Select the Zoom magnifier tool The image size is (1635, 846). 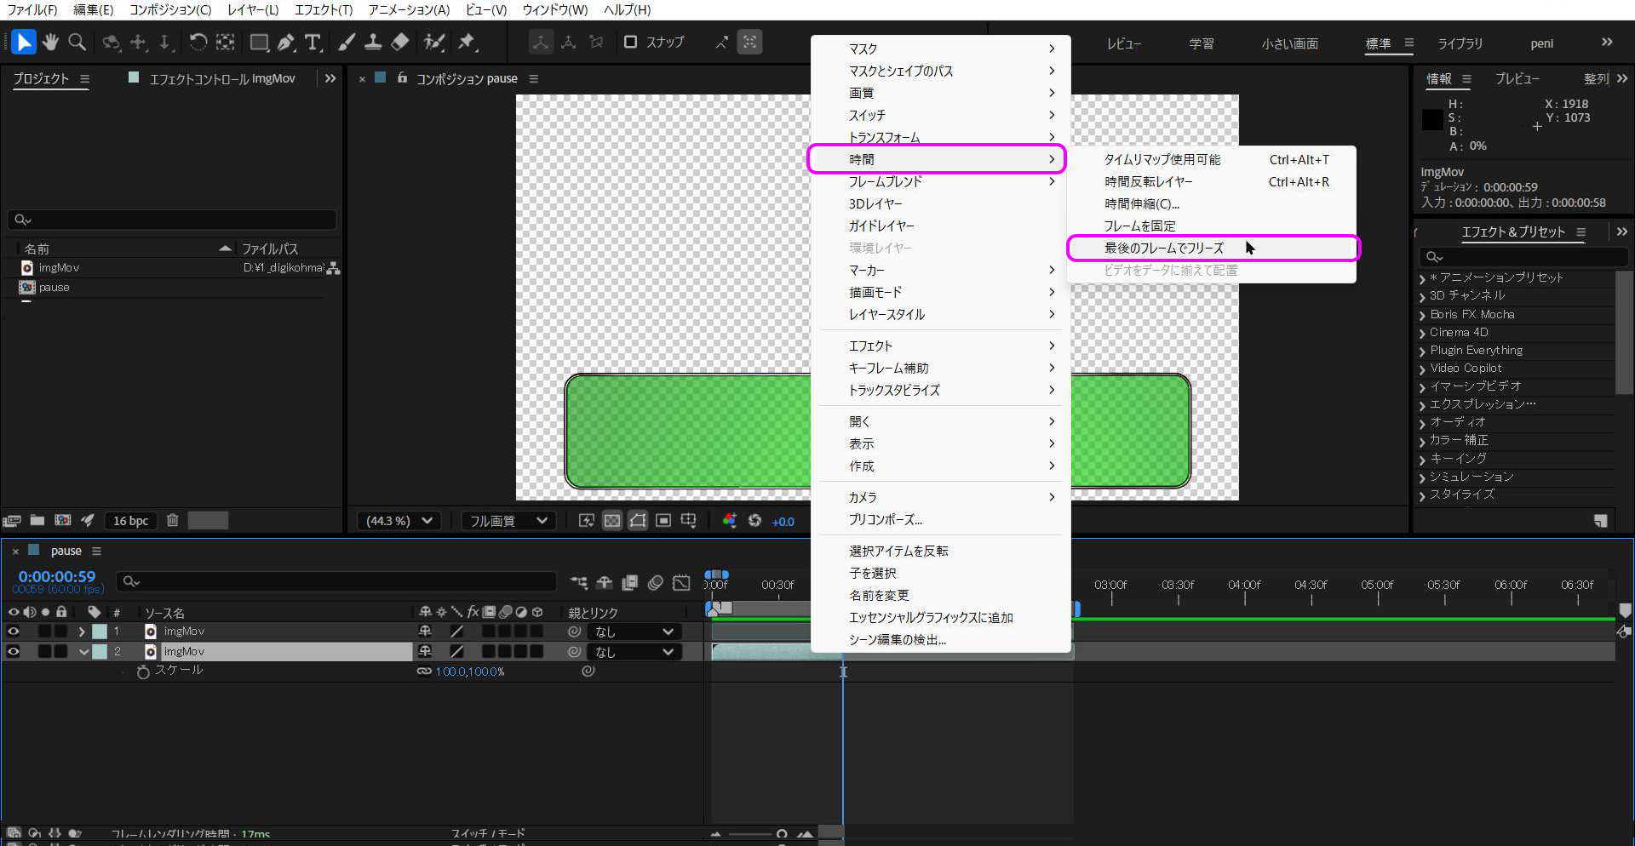pyautogui.click(x=77, y=42)
